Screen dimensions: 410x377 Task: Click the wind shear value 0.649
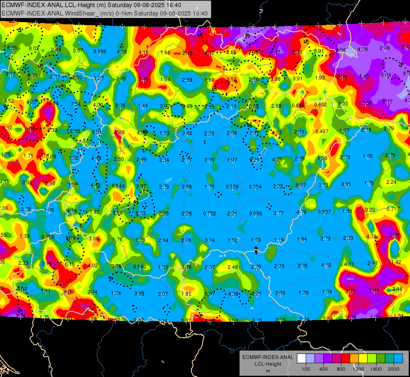click(x=298, y=106)
